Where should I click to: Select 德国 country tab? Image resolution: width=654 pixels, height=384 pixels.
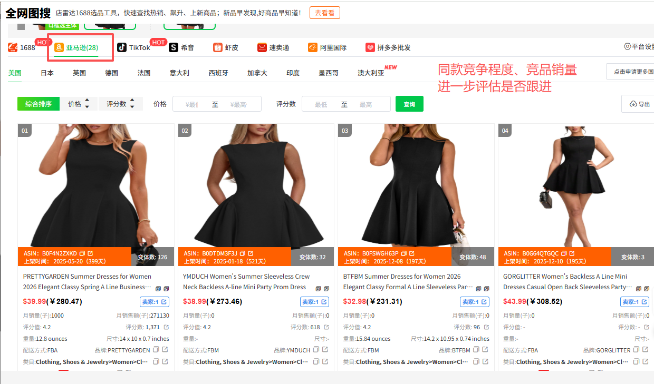point(111,73)
